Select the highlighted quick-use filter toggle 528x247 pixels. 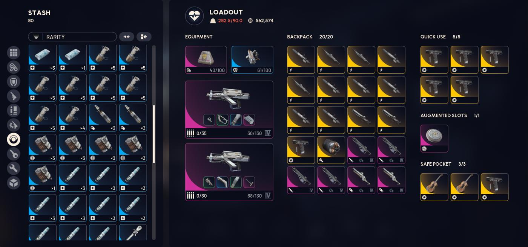14,140
